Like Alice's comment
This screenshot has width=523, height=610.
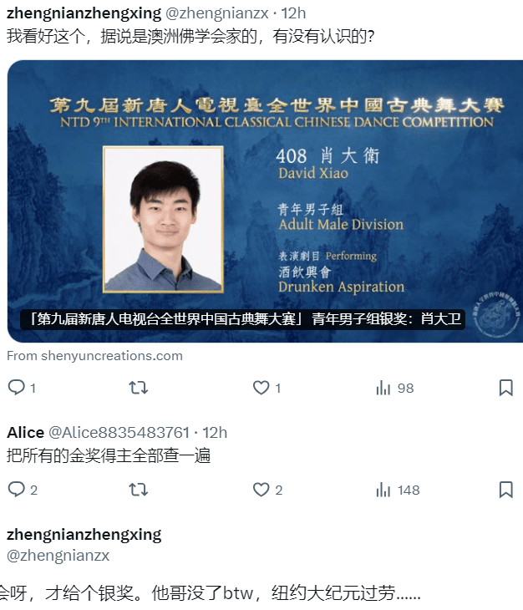coord(267,490)
